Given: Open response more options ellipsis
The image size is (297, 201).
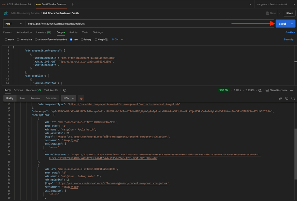Looking at the screenshot, I should point(291,90).
